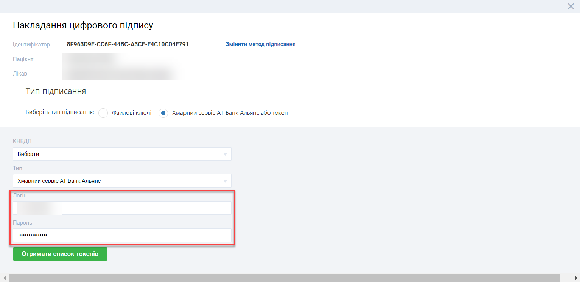Viewport: 580px width, 282px height.
Task: Close the digital signature dialog
Action: tap(571, 6)
